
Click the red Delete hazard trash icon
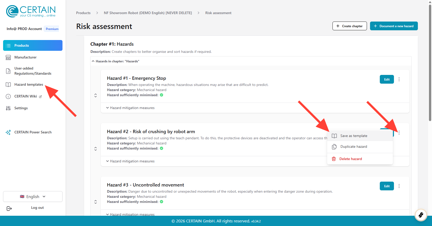(x=334, y=159)
